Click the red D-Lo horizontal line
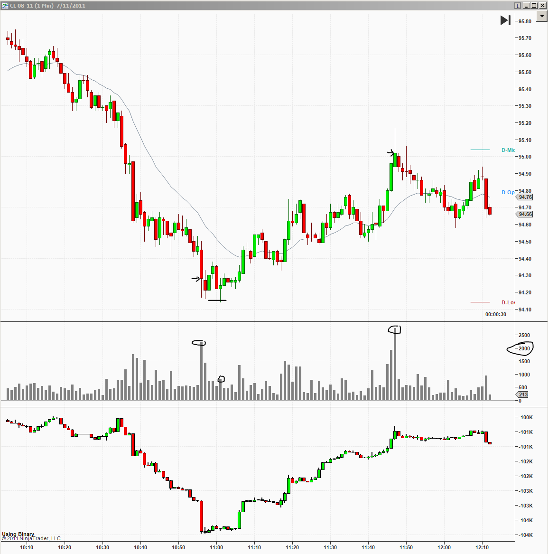The image size is (548, 554). (480, 302)
